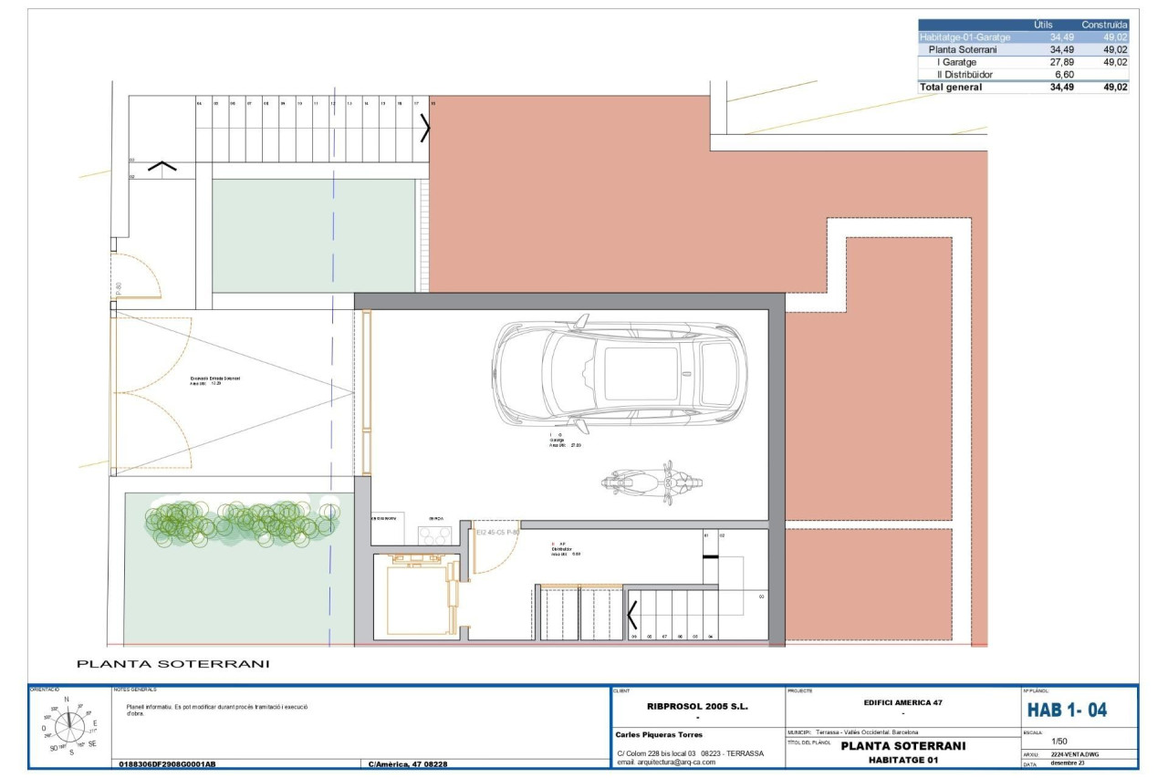
Task: Select the Habitatge-01-Garatge table header row
Action: (x=1023, y=37)
